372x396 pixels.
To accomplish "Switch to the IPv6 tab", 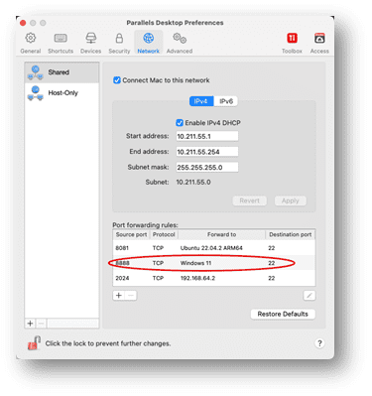I will (x=226, y=101).
